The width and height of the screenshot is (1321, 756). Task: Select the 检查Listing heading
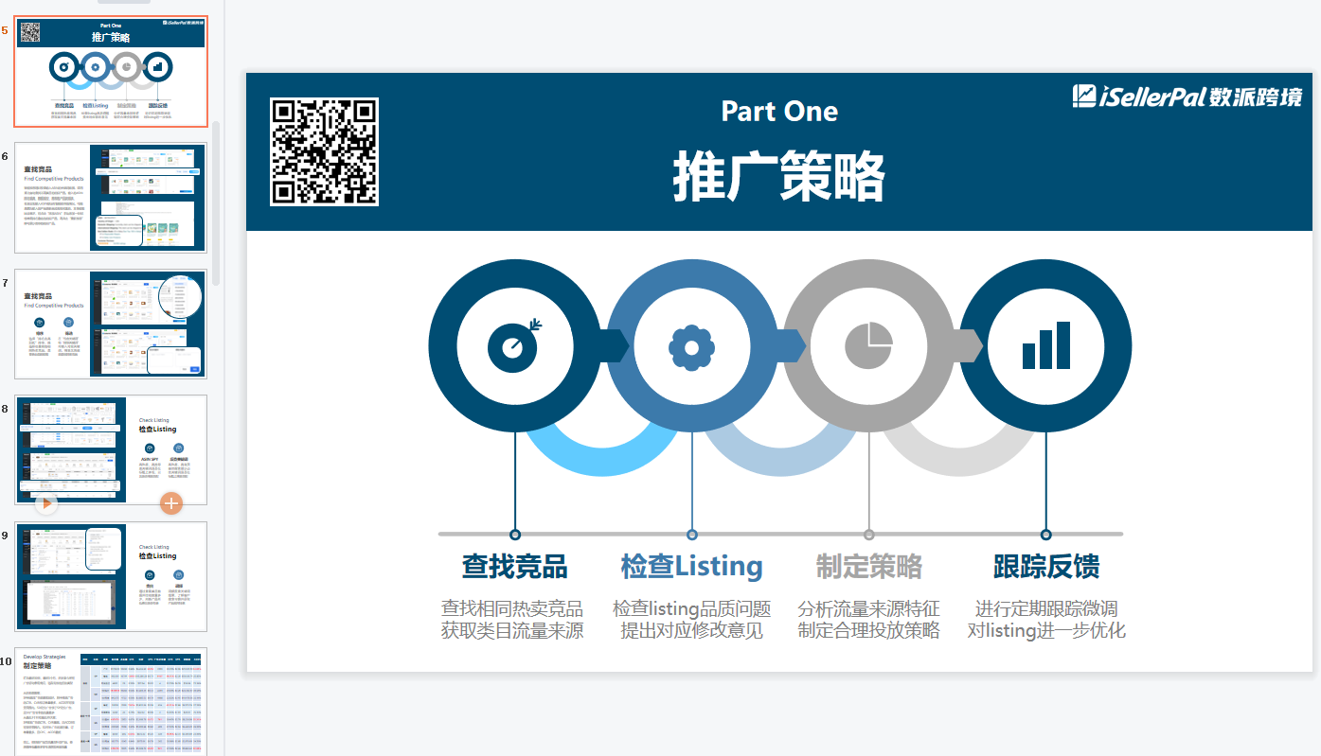point(691,567)
